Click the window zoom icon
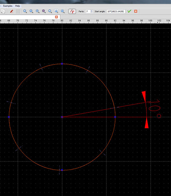The image size is (171, 196). pos(56,11)
